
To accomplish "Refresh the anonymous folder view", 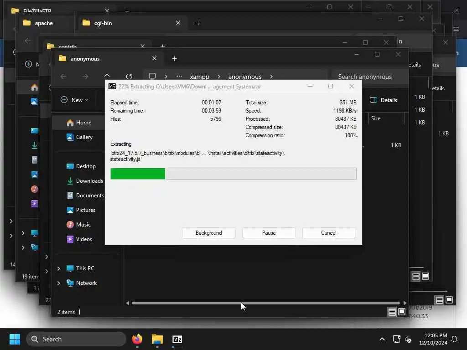I will click(x=129, y=77).
